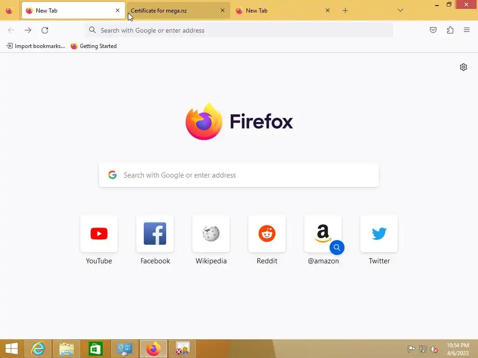Click the network tray icon
This screenshot has height=358, width=478.
423,349
